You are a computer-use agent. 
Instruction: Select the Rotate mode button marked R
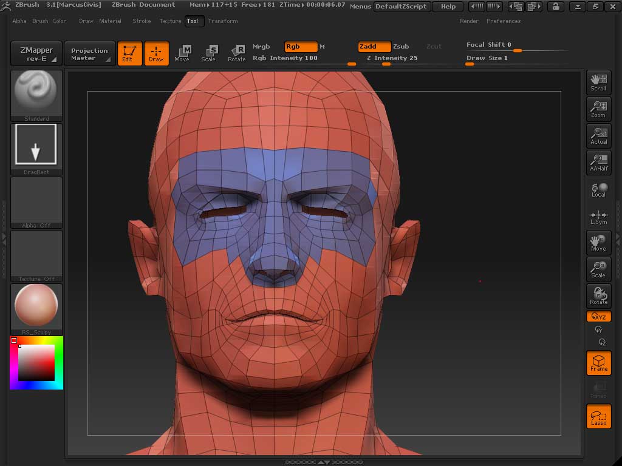(x=237, y=53)
